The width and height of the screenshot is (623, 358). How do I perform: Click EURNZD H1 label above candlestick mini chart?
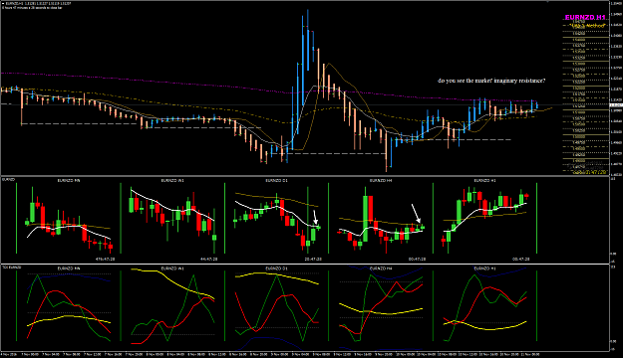tap(484, 180)
